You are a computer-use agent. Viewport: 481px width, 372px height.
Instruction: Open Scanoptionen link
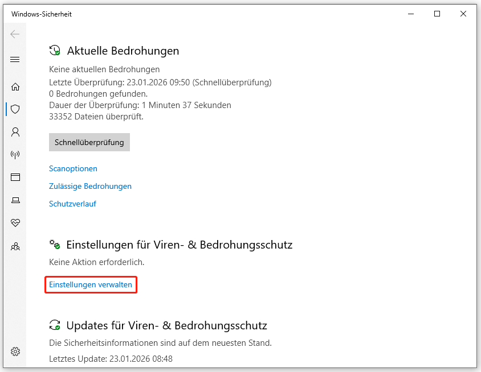73,168
